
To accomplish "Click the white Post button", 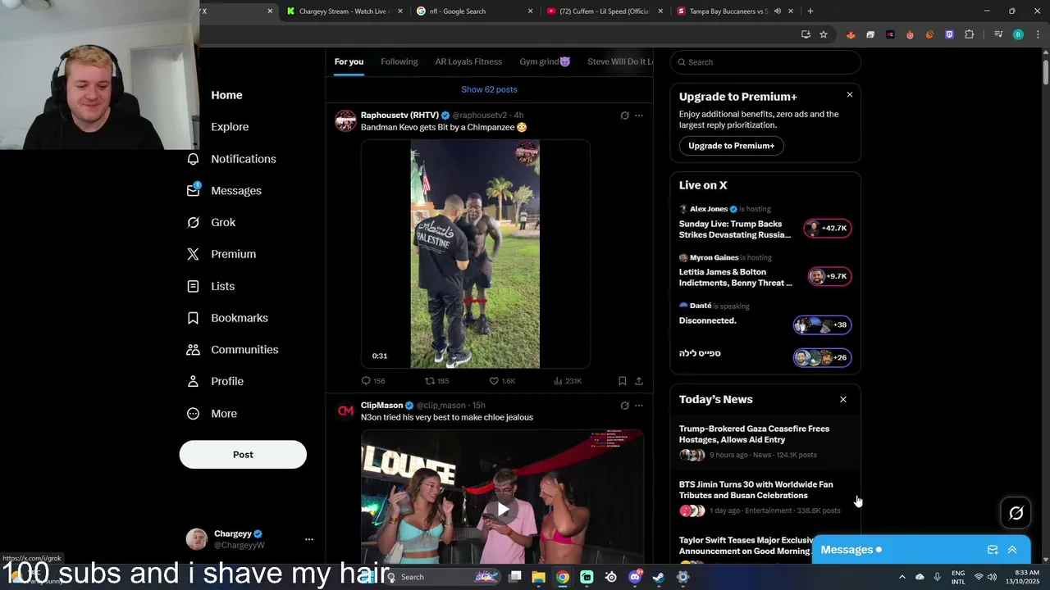I will coord(243,455).
